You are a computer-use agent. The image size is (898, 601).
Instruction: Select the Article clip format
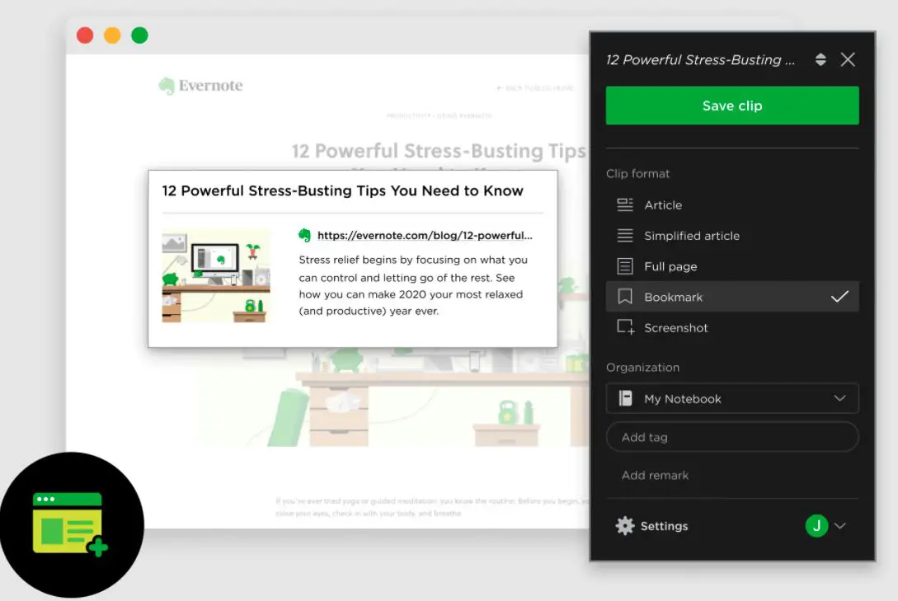coord(732,205)
